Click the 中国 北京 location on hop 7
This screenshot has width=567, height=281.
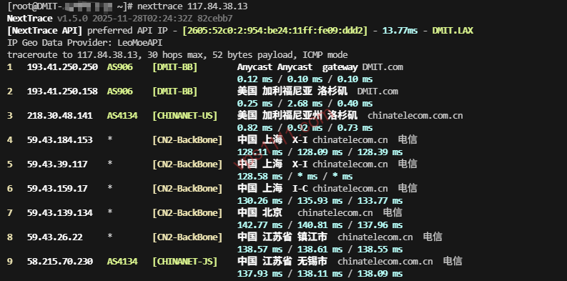point(260,212)
